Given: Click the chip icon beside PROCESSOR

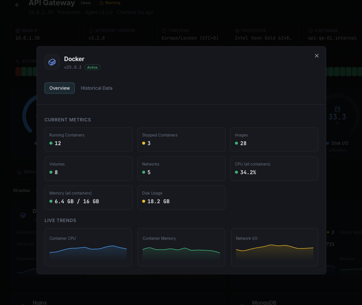Looking at the screenshot, I should click(237, 31).
